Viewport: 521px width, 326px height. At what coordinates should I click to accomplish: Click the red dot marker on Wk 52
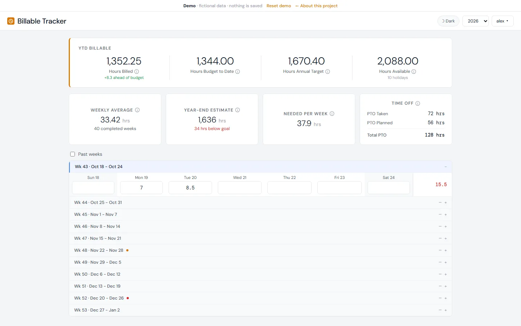pyautogui.click(x=128, y=298)
